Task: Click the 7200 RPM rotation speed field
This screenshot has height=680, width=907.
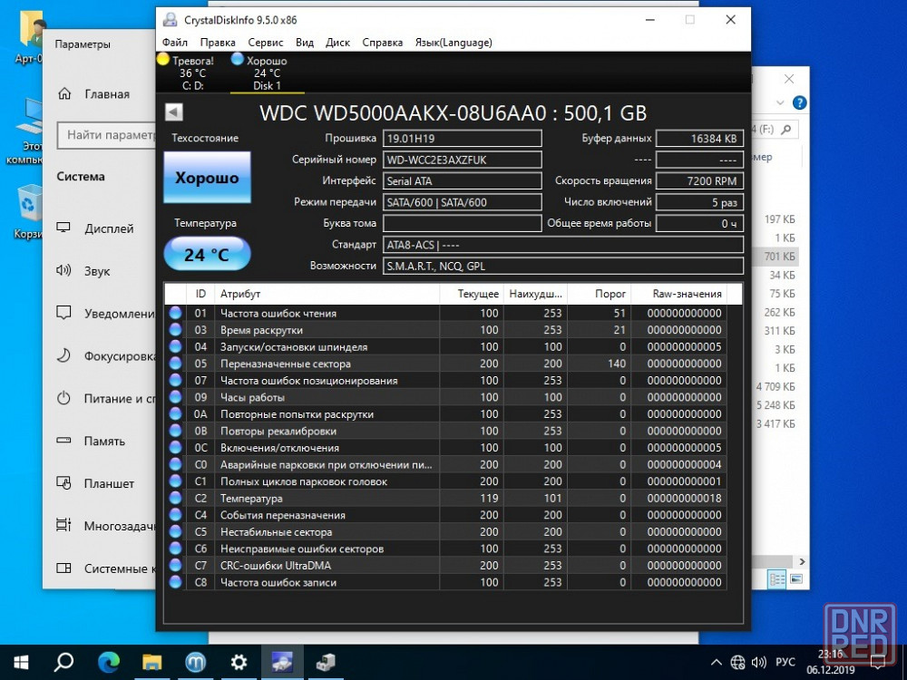Action: point(699,181)
